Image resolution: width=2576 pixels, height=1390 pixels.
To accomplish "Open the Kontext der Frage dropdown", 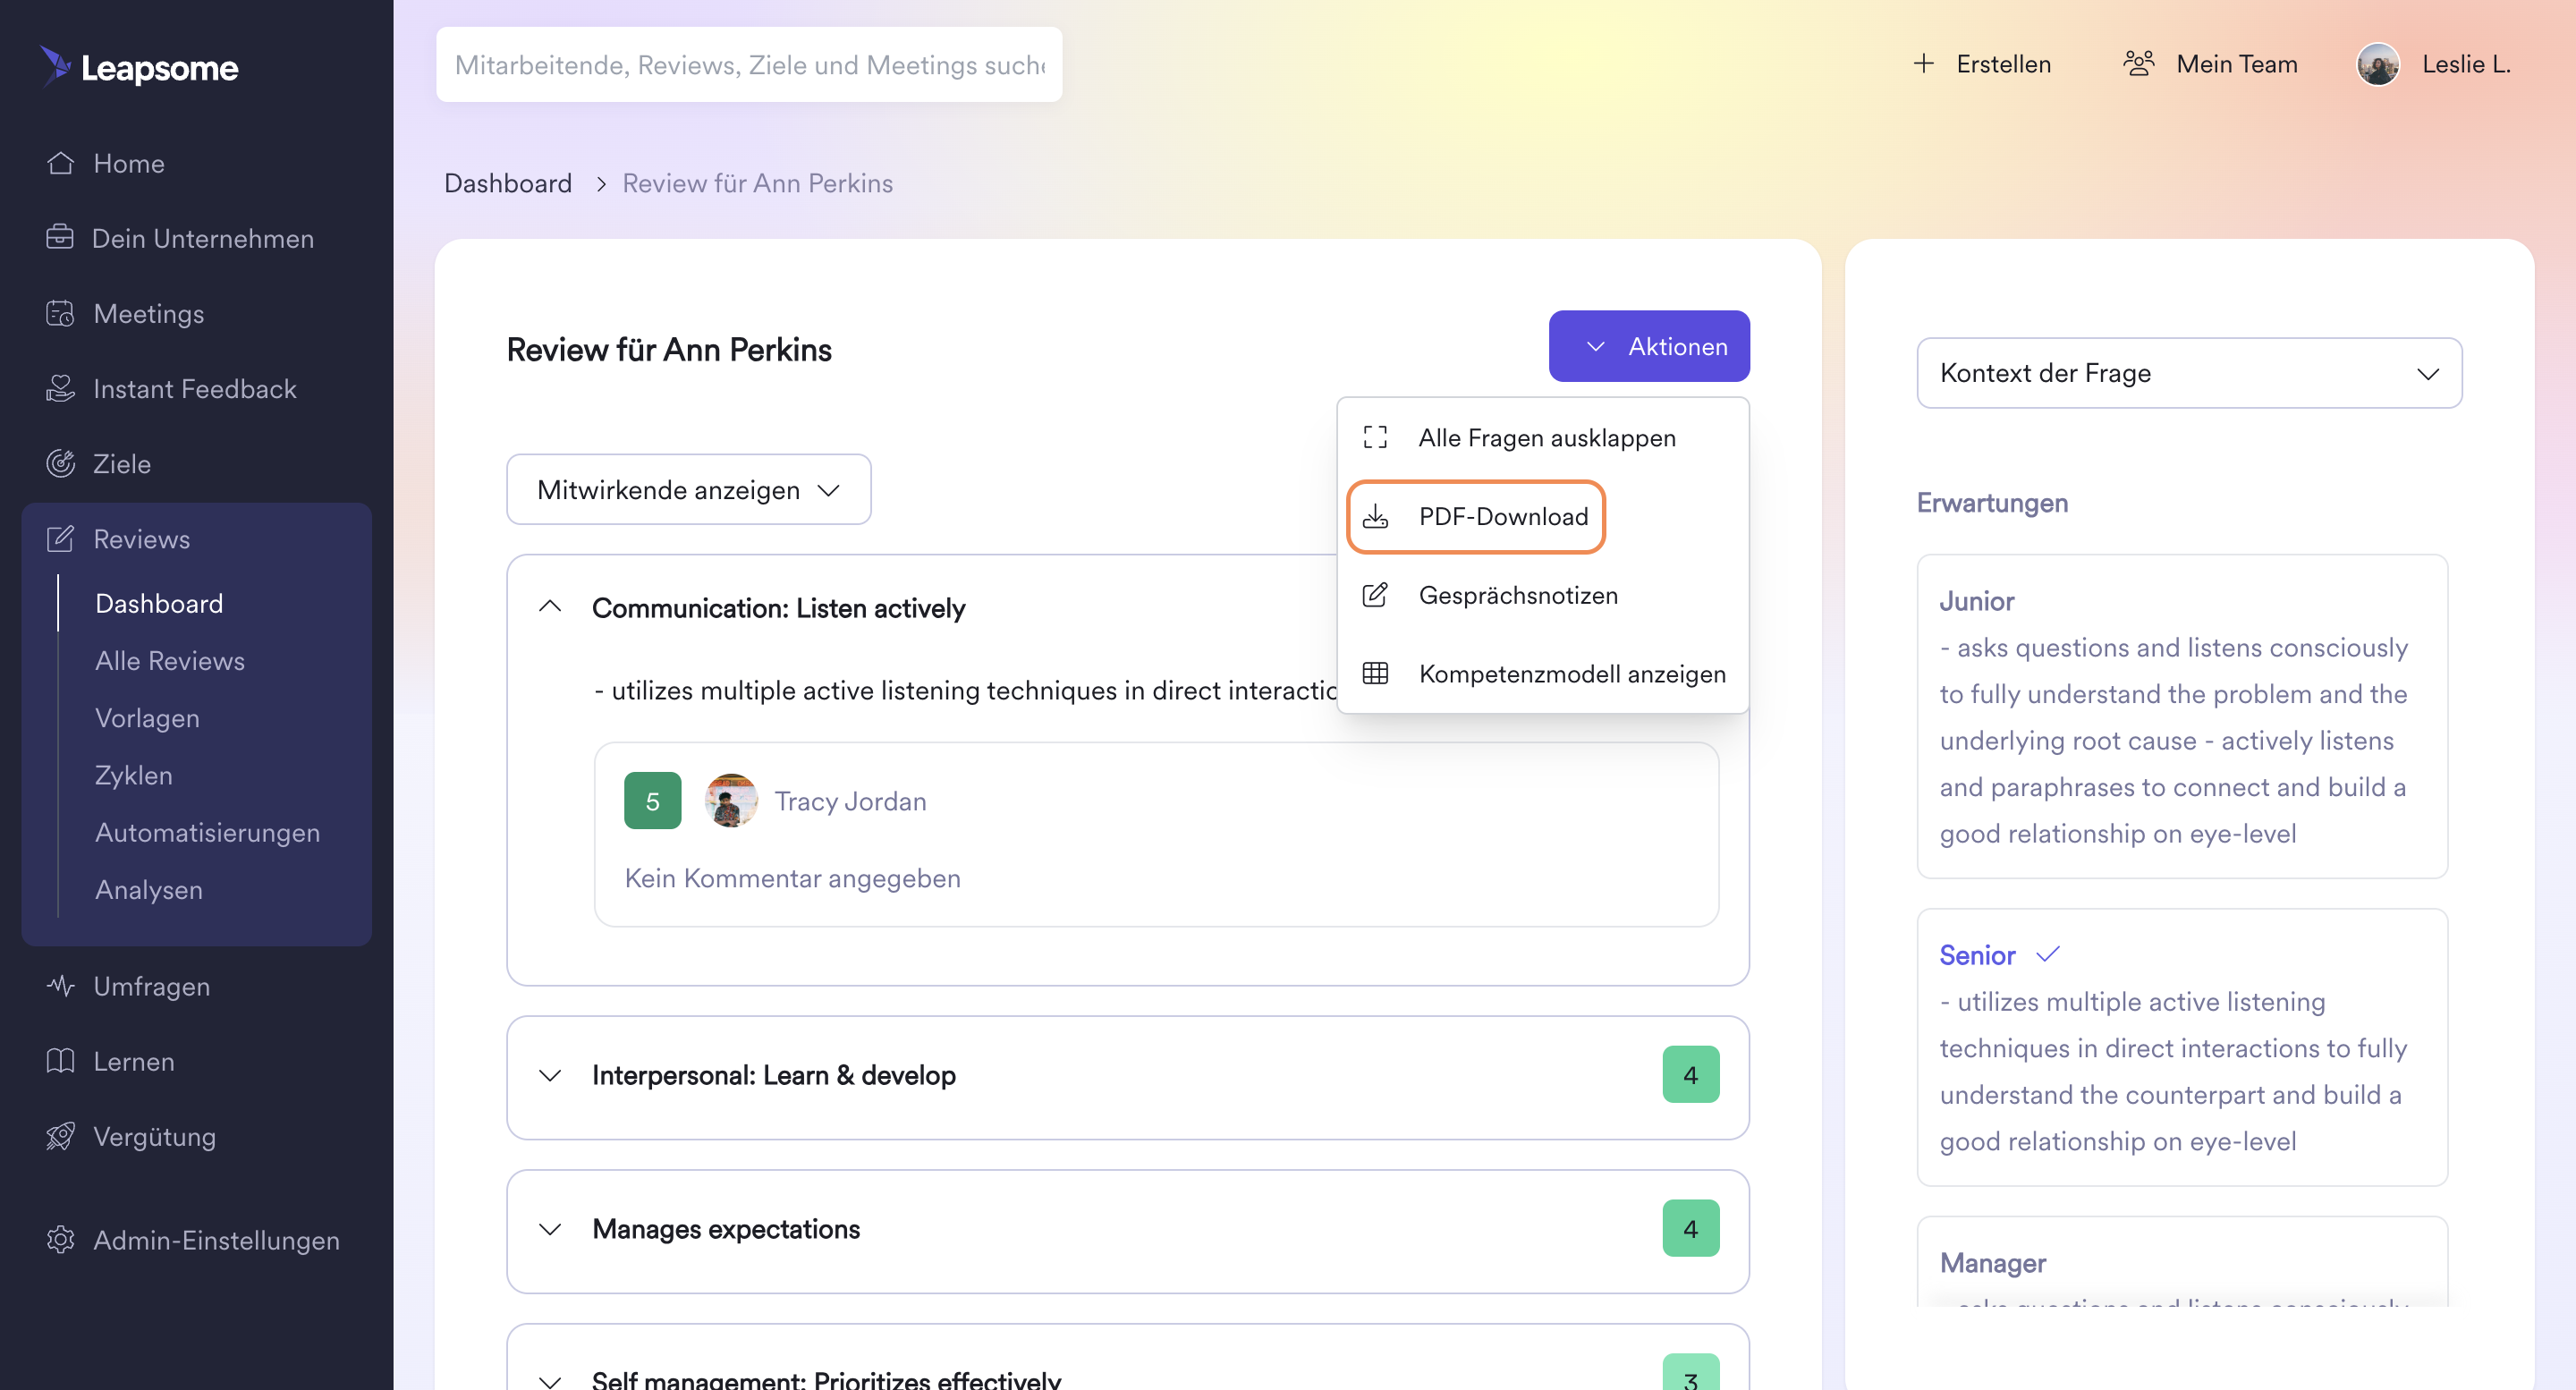I will 2189,373.
